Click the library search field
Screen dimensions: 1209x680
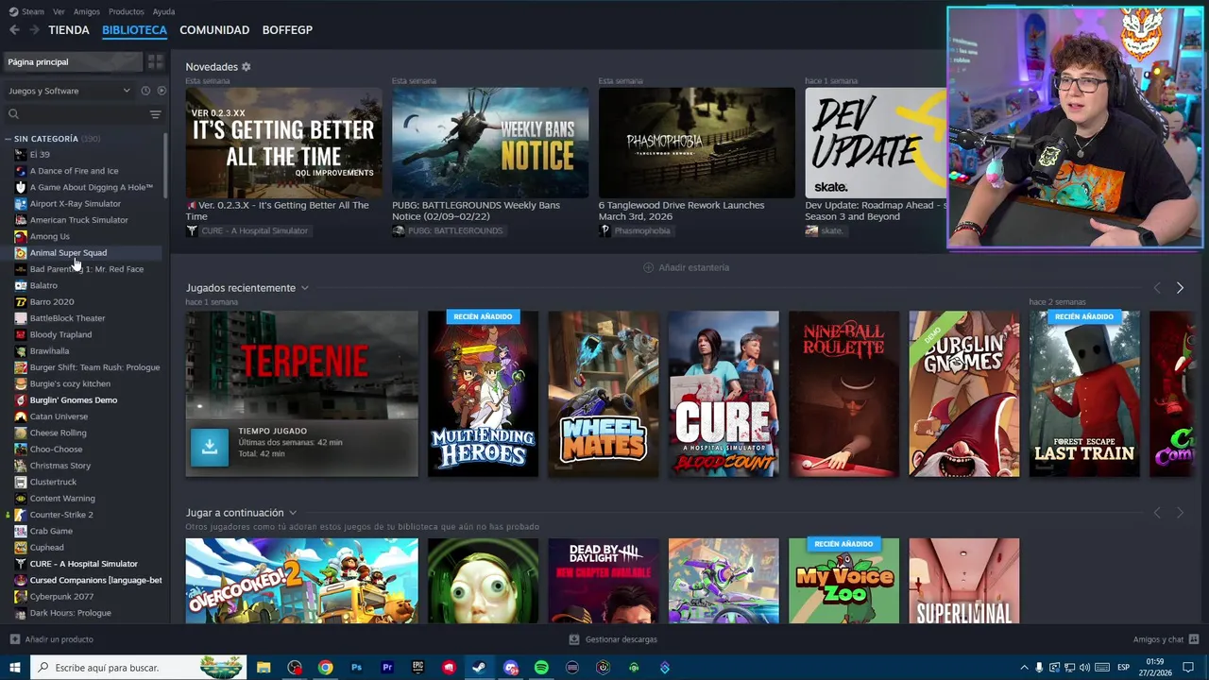coord(76,114)
